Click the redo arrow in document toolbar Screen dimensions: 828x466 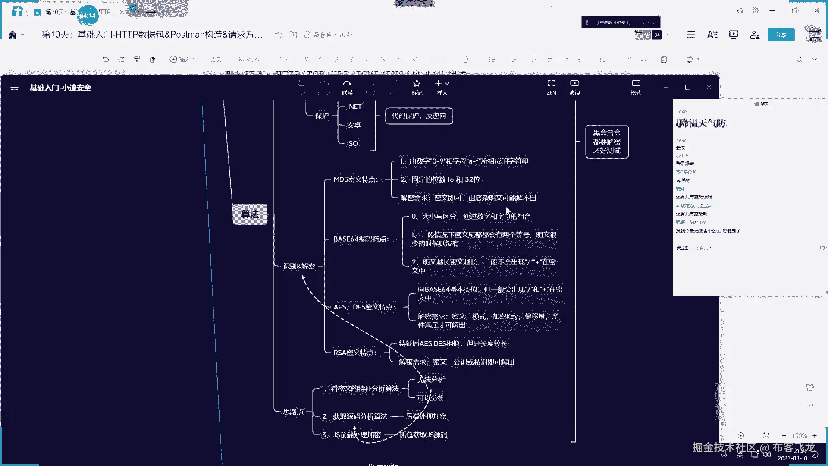121,59
